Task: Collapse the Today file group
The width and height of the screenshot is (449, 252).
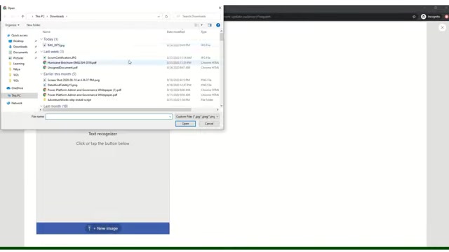Action: (41, 39)
